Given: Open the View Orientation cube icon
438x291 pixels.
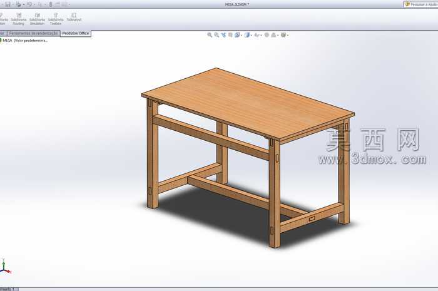Looking at the screenshot, I should 237,35.
